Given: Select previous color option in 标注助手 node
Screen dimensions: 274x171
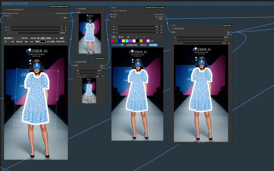Looking at the screenshot, I should 113,26.
